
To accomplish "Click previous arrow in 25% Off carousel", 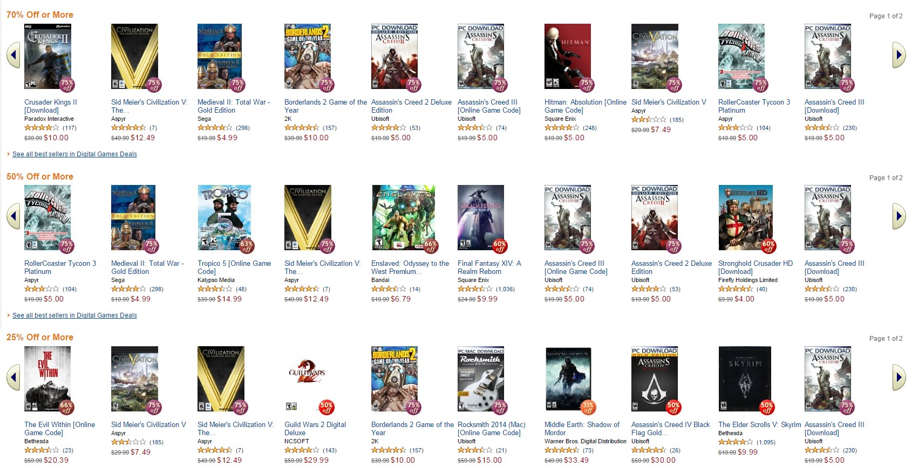I will [x=13, y=377].
